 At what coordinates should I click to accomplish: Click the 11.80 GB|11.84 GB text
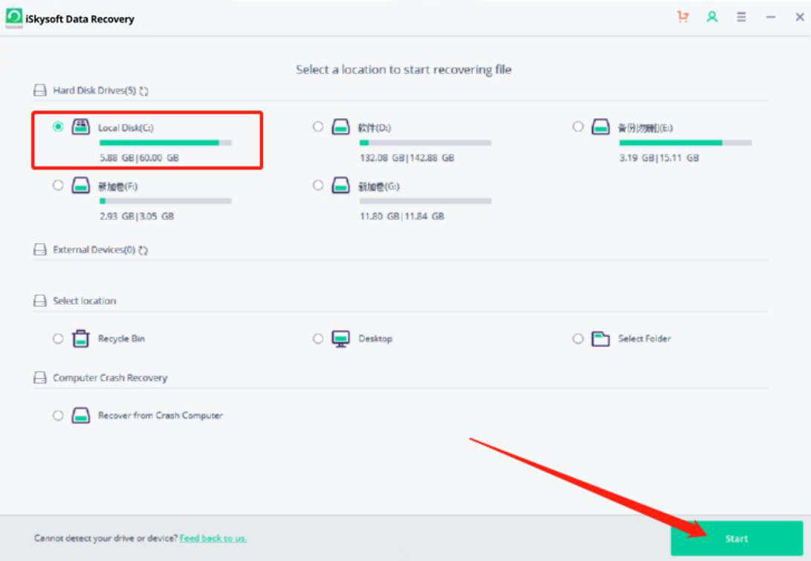click(x=402, y=216)
